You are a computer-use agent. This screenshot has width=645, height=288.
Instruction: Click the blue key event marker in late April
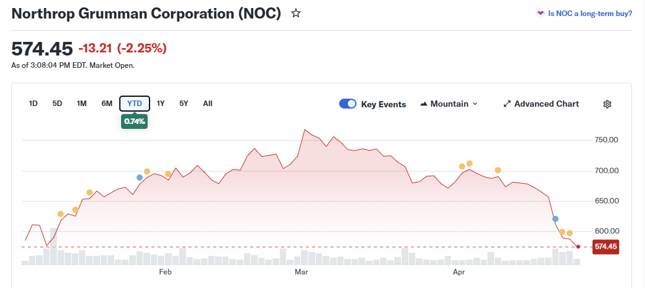pyautogui.click(x=555, y=219)
